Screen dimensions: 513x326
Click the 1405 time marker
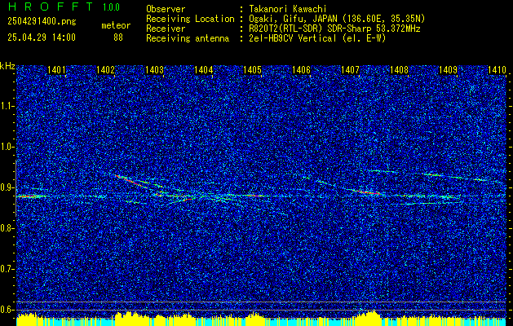tap(252, 69)
